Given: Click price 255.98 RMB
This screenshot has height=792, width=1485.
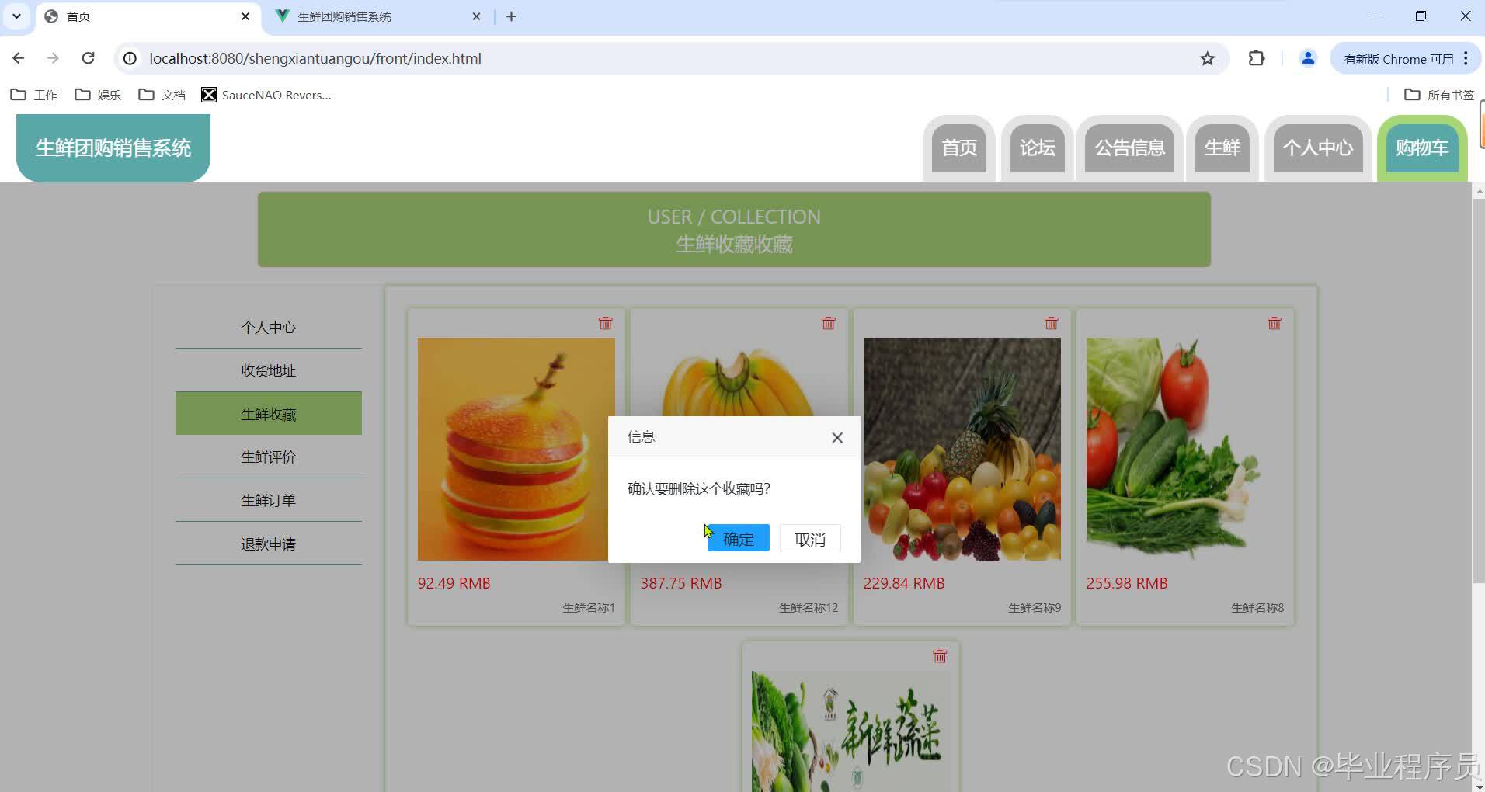Looking at the screenshot, I should (x=1127, y=583).
